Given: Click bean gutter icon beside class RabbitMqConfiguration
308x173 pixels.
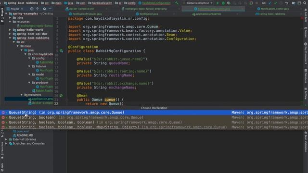Looking at the screenshot, I should tap(61, 51).
